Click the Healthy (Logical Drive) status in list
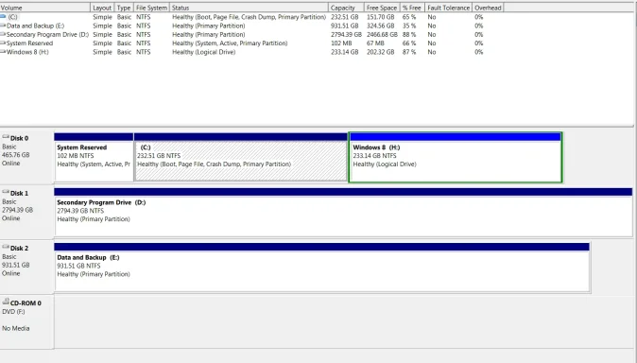 point(203,52)
